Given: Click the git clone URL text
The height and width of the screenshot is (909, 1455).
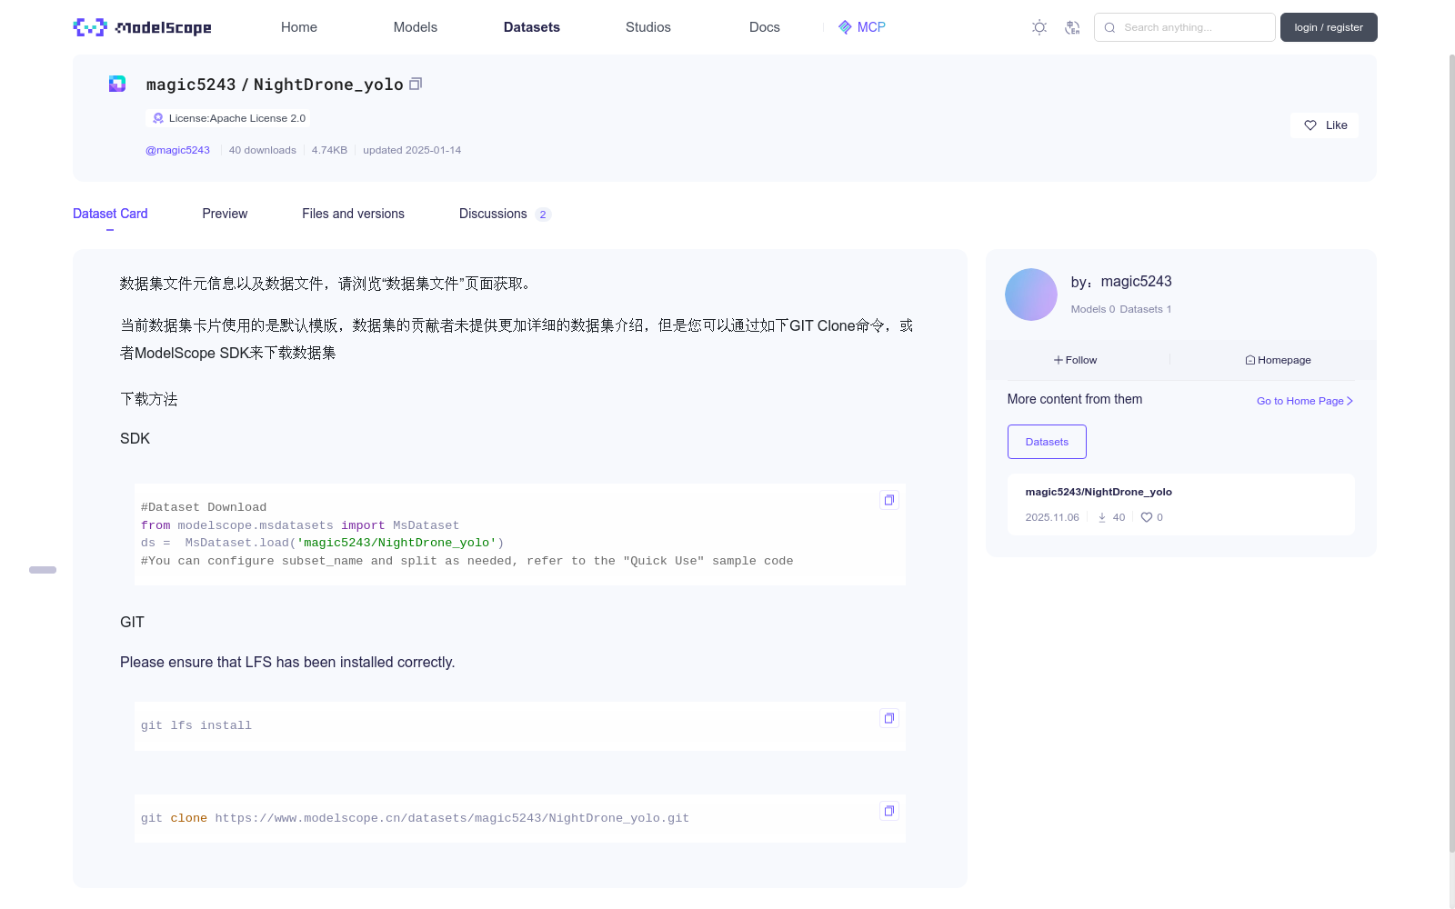Looking at the screenshot, I should (452, 818).
